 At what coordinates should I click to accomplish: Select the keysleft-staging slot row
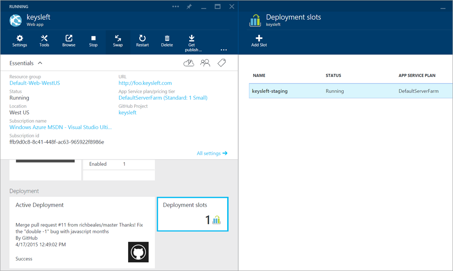click(x=351, y=91)
